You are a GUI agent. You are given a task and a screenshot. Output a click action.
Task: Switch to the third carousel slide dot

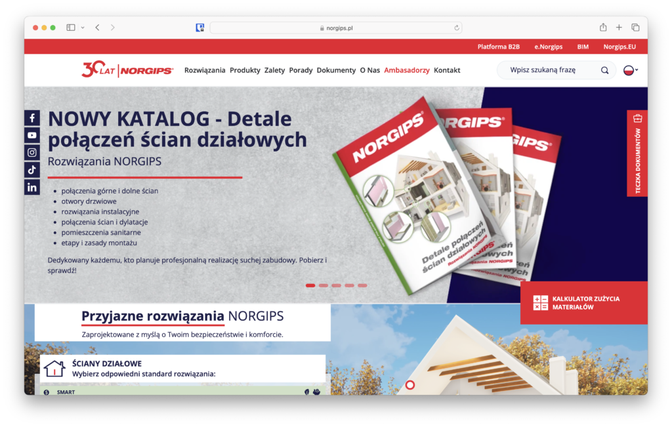(x=336, y=285)
